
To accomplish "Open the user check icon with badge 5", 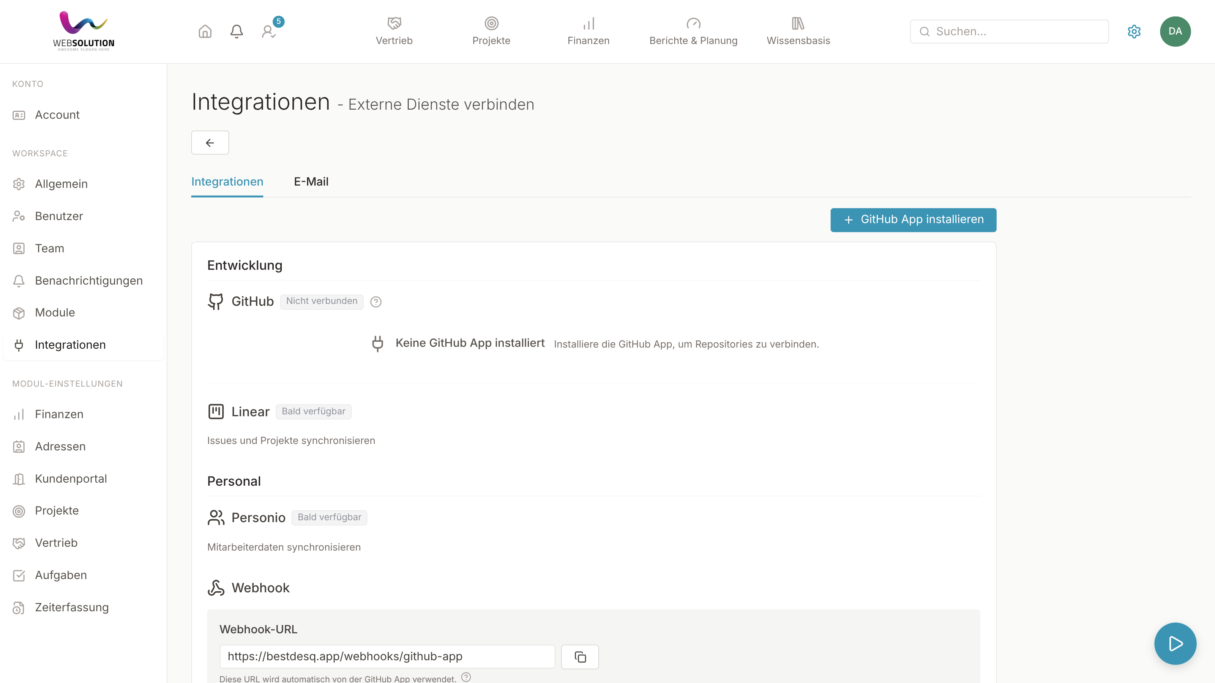I will click(269, 31).
